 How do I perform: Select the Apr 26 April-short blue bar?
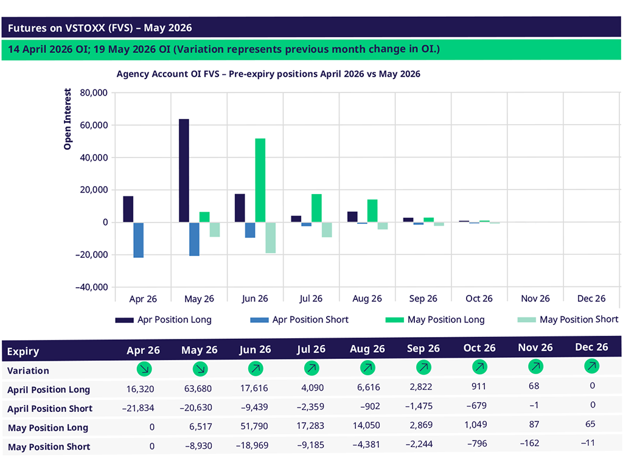(138, 240)
